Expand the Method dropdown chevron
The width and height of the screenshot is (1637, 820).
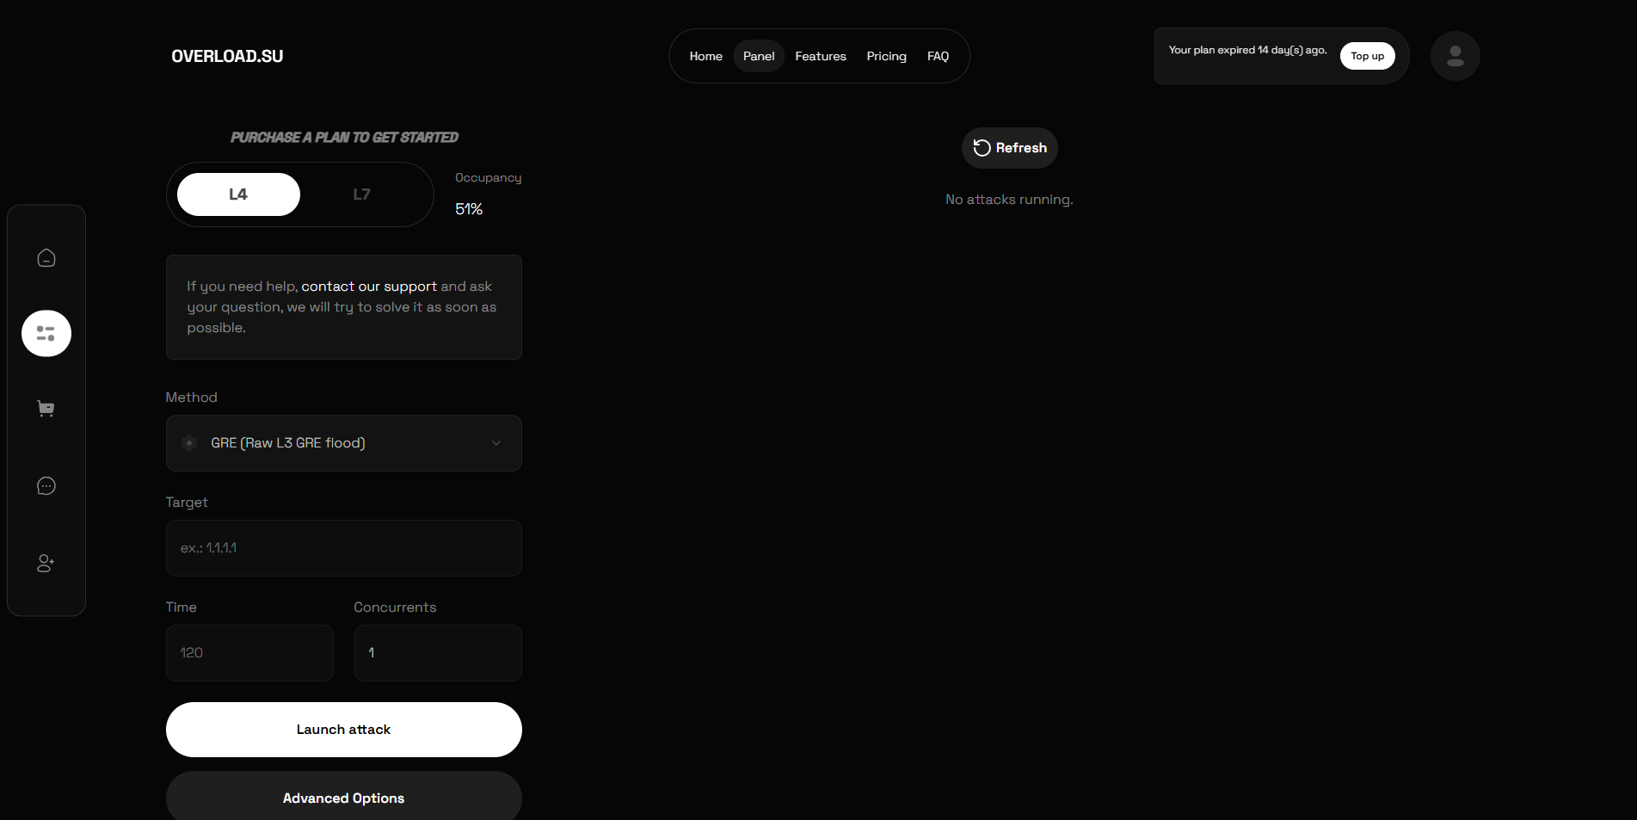pyautogui.click(x=496, y=443)
